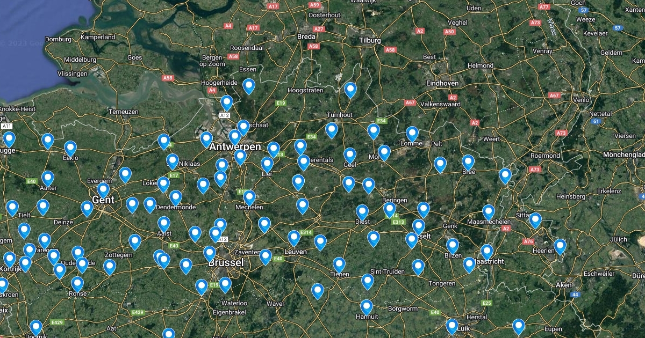
Task: Select the pin marker above Geel
Action: 350,156
